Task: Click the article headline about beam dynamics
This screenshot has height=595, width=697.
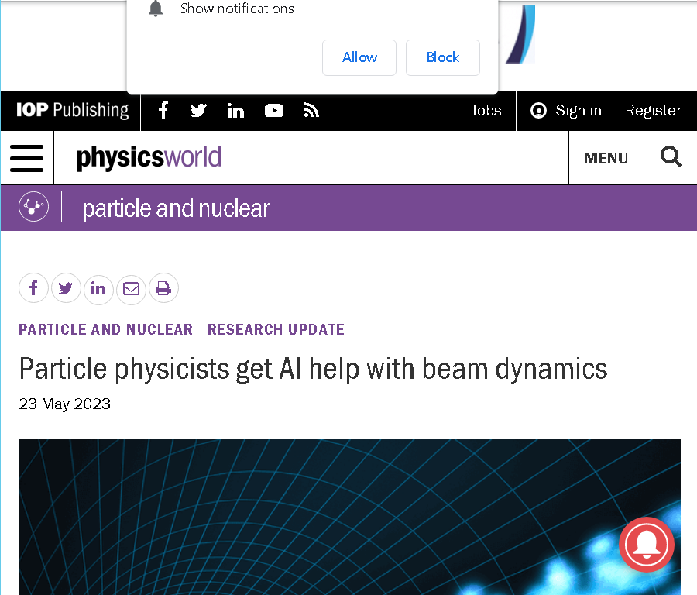Action: pos(313,370)
